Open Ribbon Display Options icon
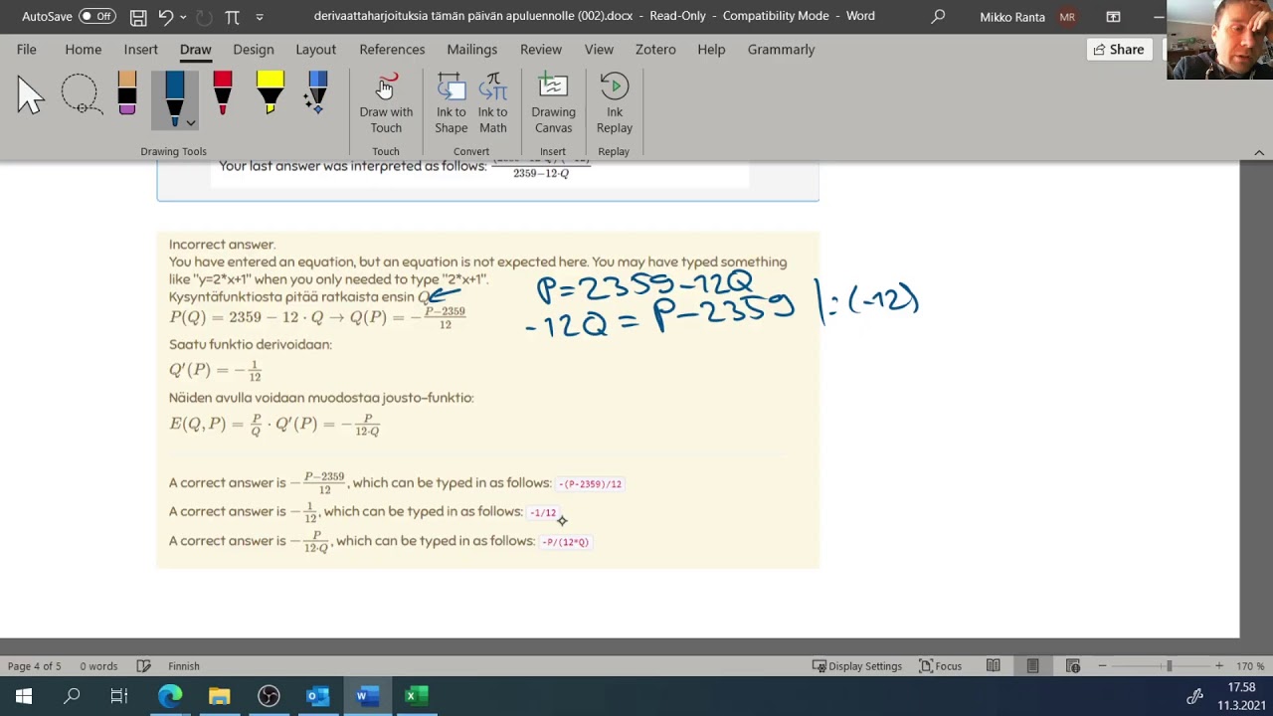This screenshot has height=716, width=1273. pyautogui.click(x=1113, y=17)
